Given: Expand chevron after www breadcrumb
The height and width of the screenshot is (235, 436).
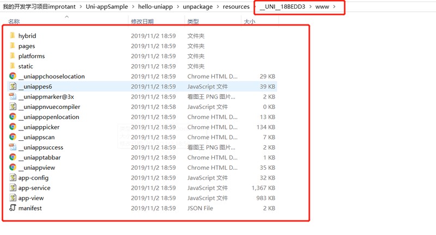Looking at the screenshot, I should coord(335,7).
